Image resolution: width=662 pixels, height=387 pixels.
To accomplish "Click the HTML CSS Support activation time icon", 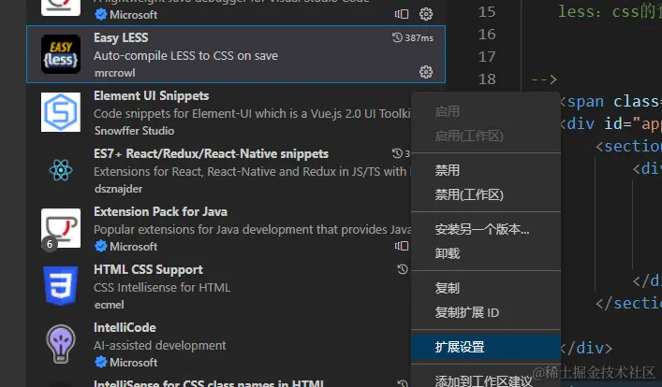I will (403, 269).
